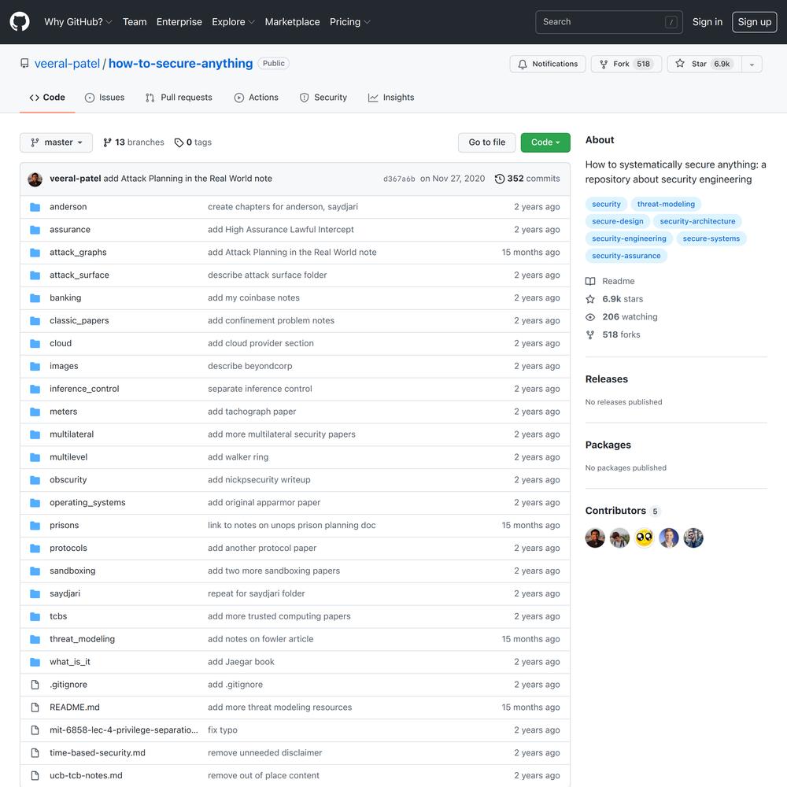787x787 pixels.
Task: Click the eye icon beside 206 watching
Action: [x=590, y=316]
